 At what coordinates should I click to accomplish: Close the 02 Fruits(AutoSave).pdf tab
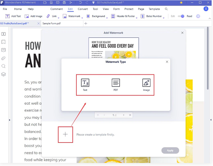point(39,23)
